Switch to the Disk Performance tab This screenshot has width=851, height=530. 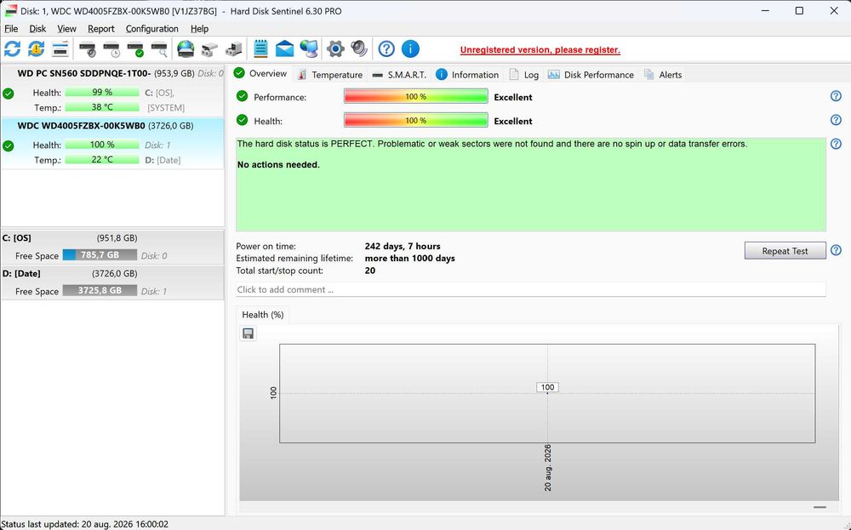point(591,75)
